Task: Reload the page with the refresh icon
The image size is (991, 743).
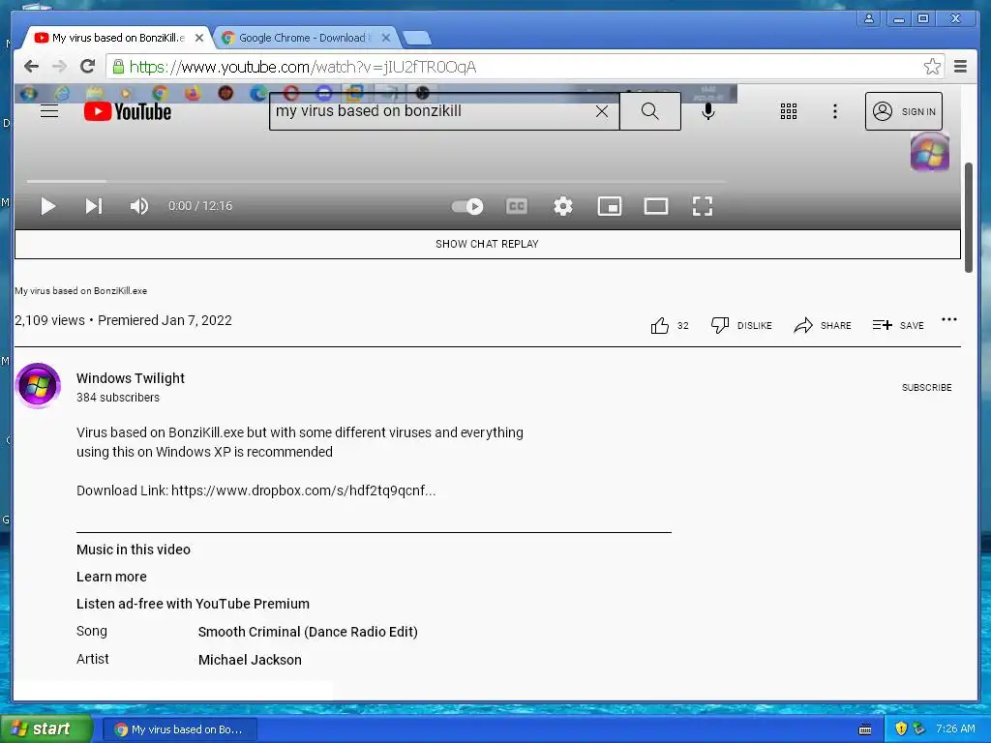Action: 88,67
